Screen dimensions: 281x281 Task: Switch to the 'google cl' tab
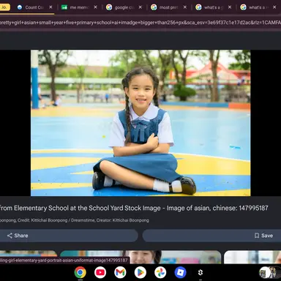point(124,7)
